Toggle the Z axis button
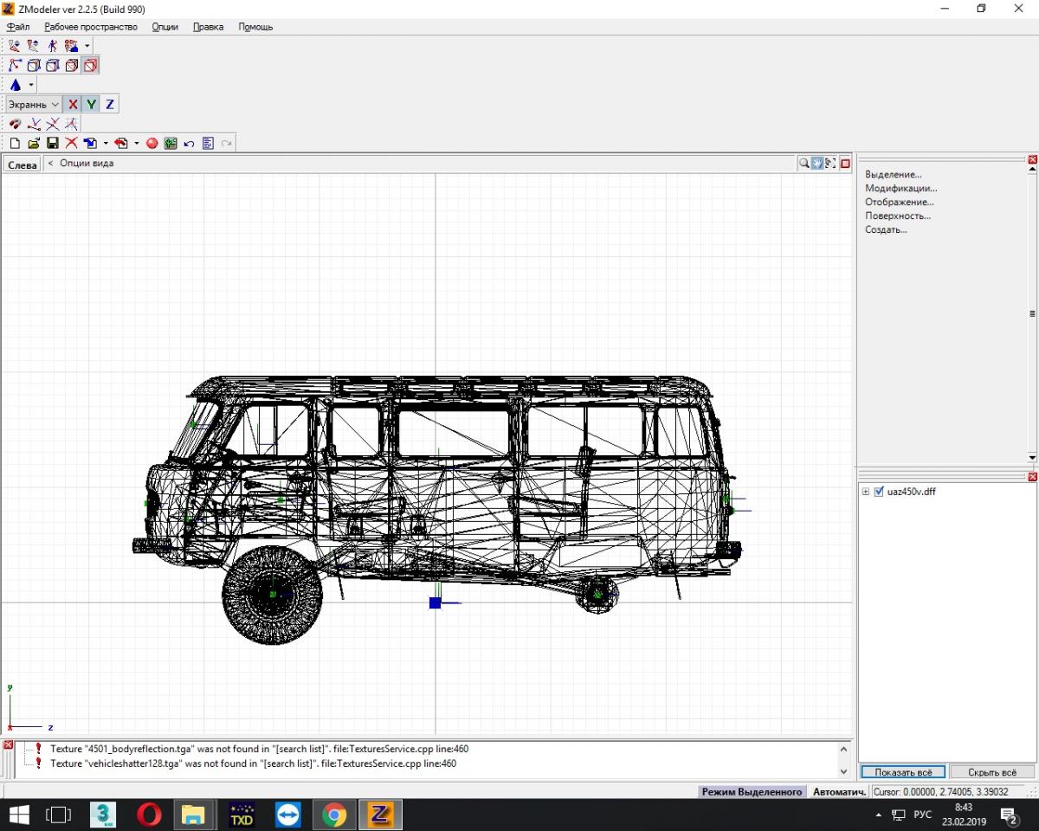1039x831 pixels. 110,105
